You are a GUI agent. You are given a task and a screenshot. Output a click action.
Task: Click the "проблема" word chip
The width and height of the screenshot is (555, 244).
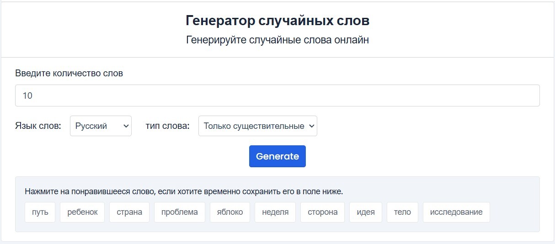tap(180, 212)
